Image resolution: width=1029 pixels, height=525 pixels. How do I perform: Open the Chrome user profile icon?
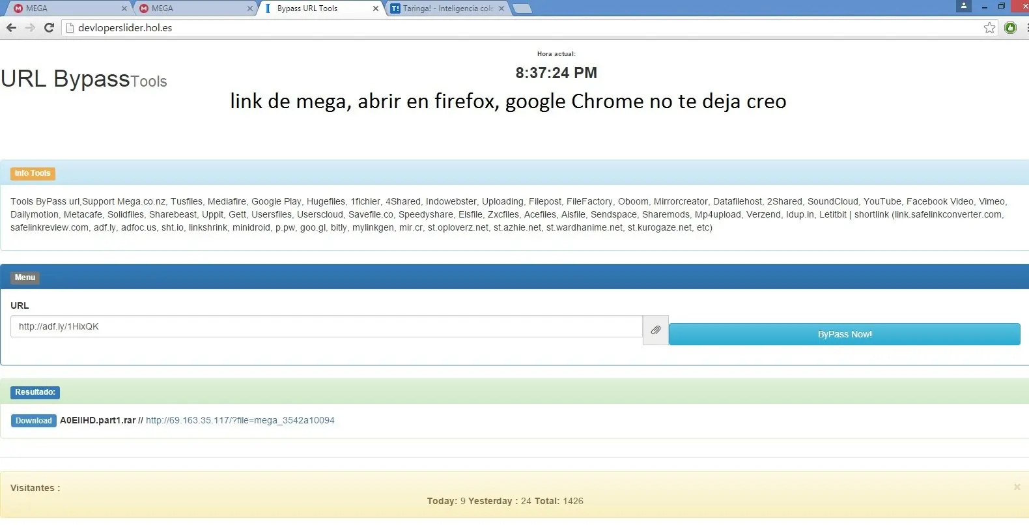[964, 6]
